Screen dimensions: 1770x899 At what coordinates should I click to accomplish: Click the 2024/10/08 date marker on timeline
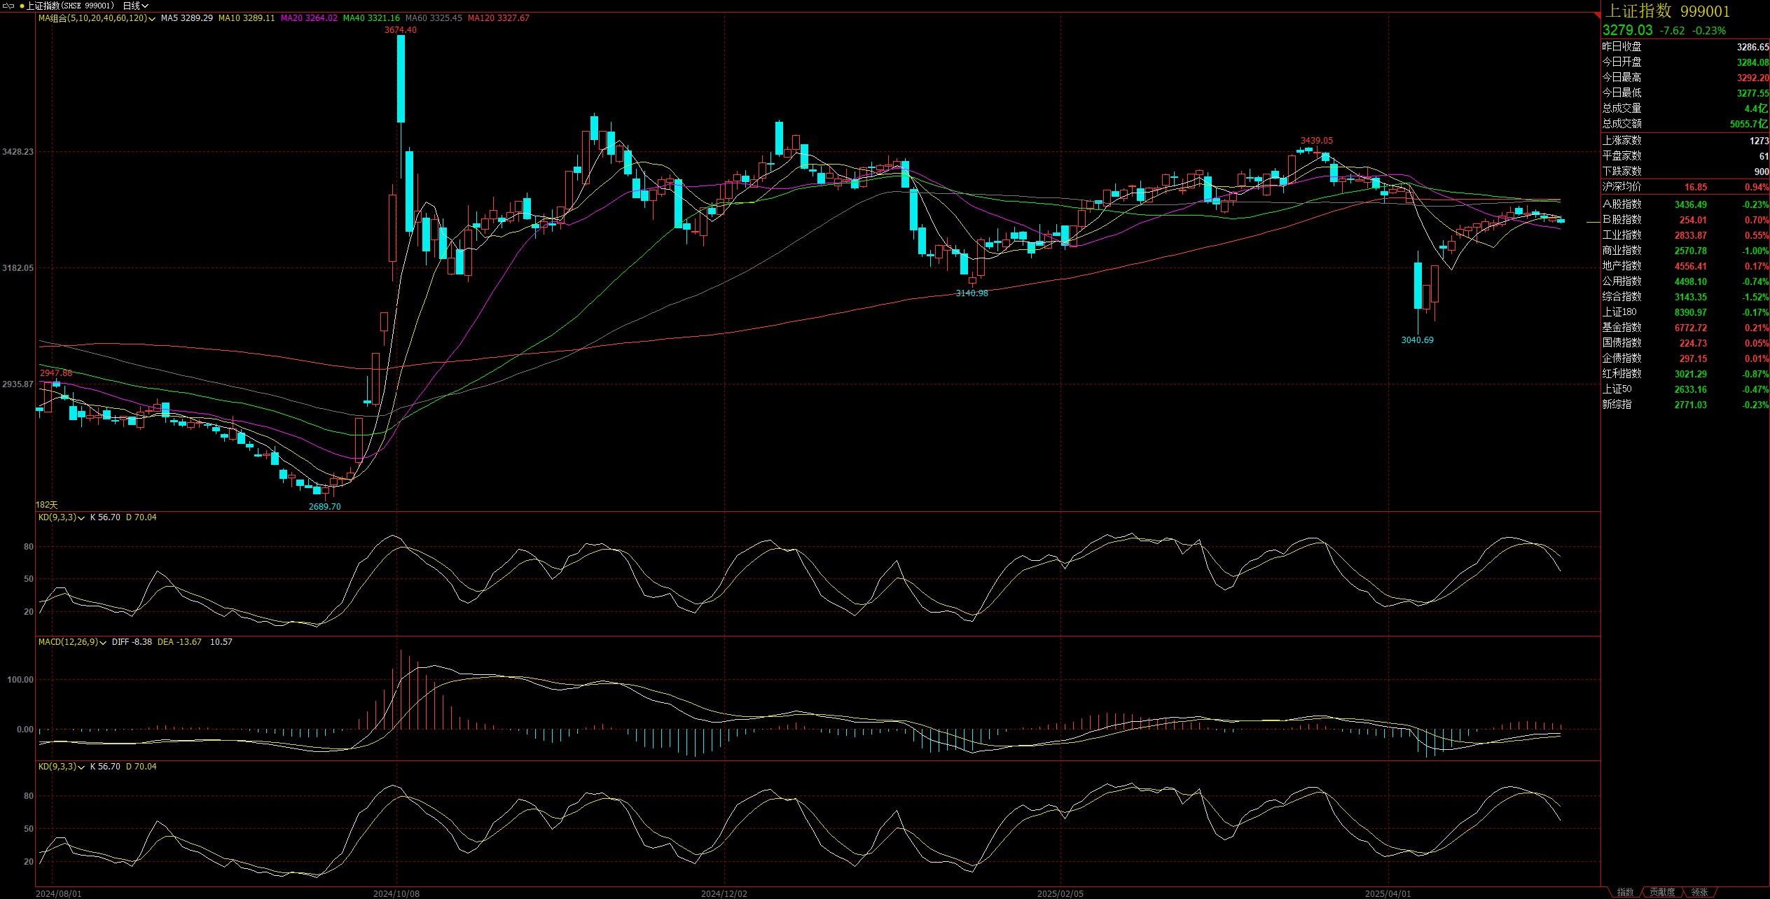point(396,893)
